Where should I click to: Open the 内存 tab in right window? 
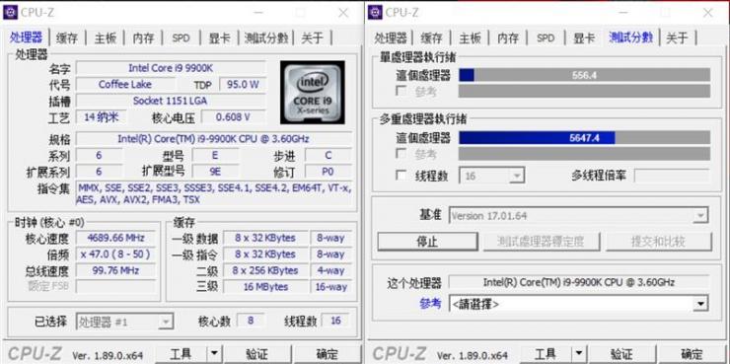[x=508, y=38]
